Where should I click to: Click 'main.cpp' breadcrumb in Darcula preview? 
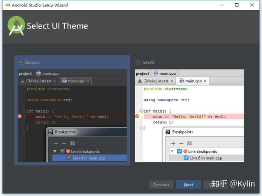pyautogui.click(x=50, y=73)
